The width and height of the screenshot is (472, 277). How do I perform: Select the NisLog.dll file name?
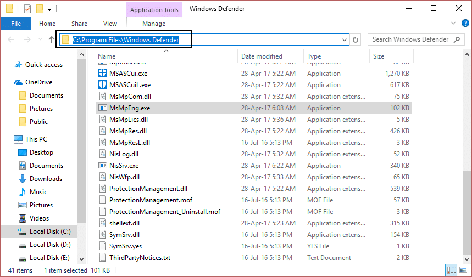coord(124,154)
